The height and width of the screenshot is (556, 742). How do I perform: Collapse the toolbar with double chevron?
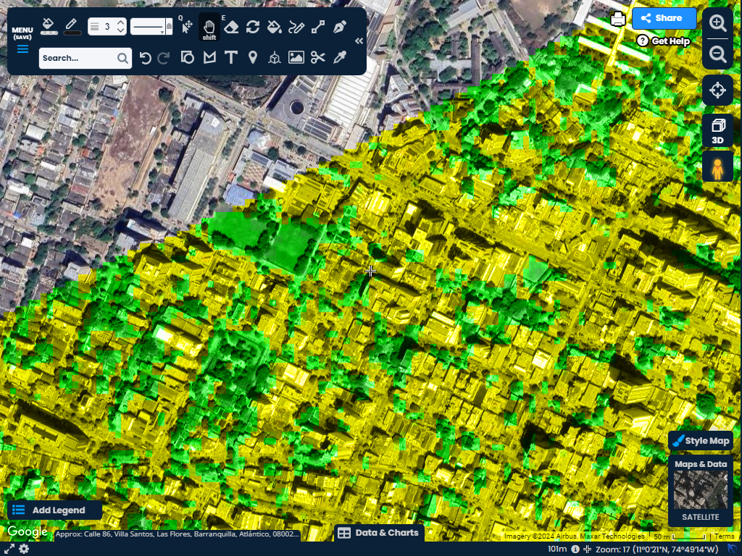click(x=359, y=41)
